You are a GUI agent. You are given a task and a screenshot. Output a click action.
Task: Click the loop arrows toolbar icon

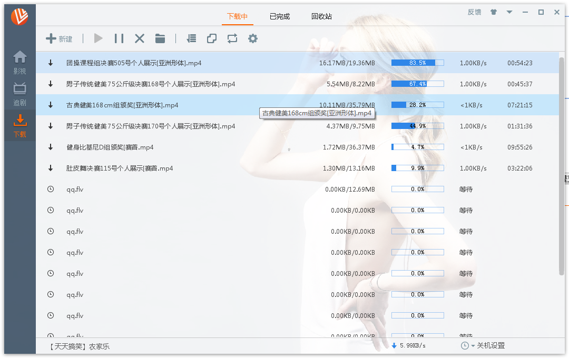point(232,38)
